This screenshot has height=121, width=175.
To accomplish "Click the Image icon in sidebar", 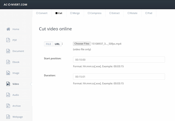I will pyautogui.click(x=8, y=73).
